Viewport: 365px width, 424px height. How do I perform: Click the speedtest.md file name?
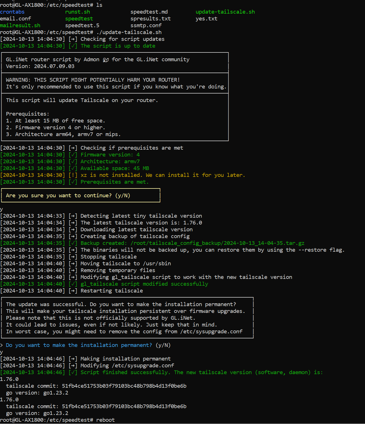pyautogui.click(x=149, y=12)
